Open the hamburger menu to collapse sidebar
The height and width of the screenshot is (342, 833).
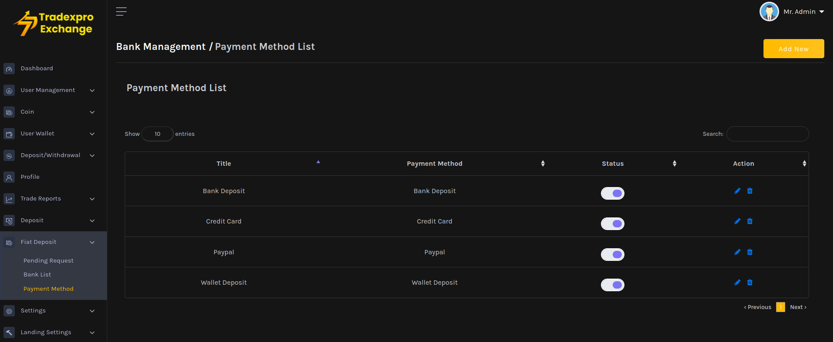[121, 12]
